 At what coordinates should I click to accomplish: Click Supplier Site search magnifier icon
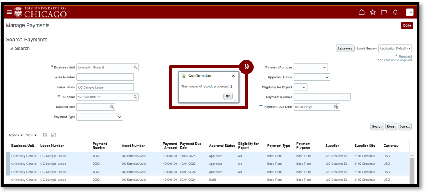click(x=112, y=106)
